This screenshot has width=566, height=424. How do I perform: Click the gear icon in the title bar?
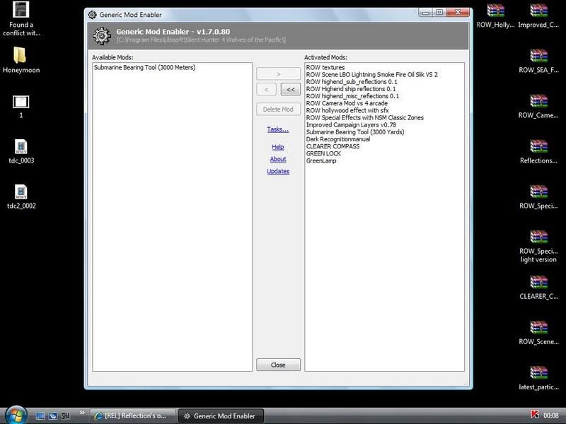[x=93, y=14]
